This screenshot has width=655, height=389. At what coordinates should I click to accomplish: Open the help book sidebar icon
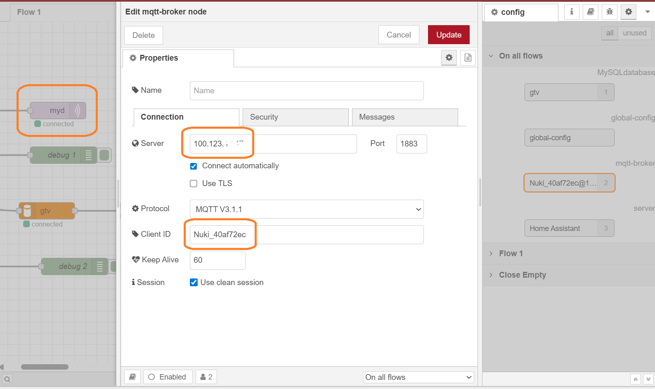point(591,12)
